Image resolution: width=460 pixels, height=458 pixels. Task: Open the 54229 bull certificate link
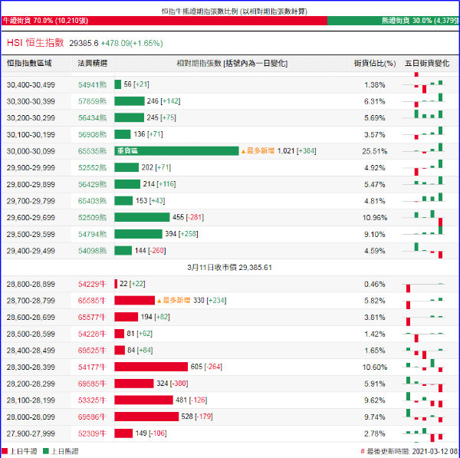92,284
